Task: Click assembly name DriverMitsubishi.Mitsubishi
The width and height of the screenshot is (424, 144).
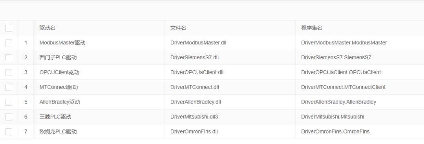Action: tap(333, 117)
